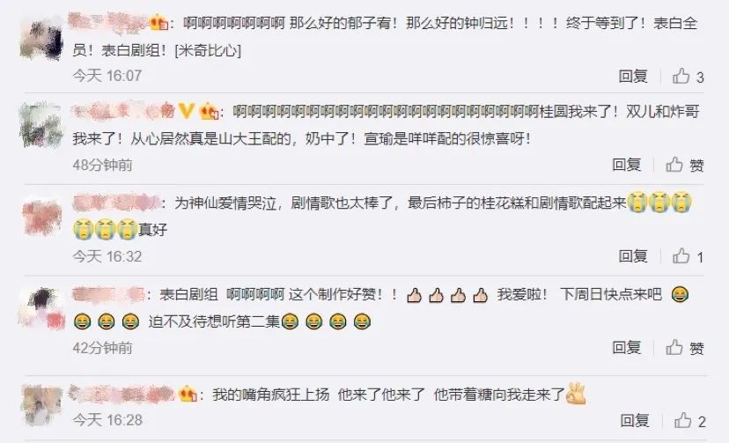This screenshot has width=729, height=443.
Task: Open avatar of the 表白剧组 42分钟前 commenter
Action: tap(42, 308)
